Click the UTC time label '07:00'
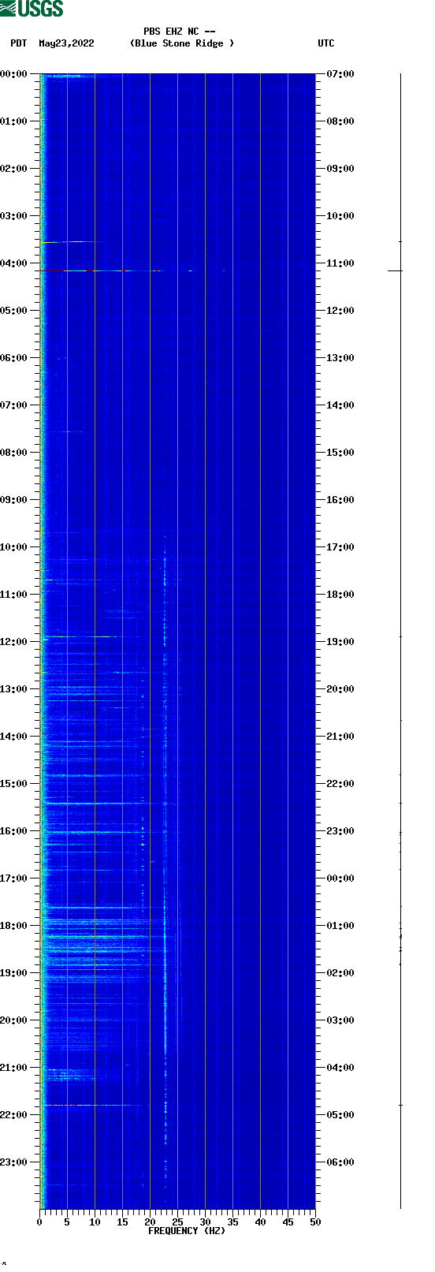 [340, 74]
